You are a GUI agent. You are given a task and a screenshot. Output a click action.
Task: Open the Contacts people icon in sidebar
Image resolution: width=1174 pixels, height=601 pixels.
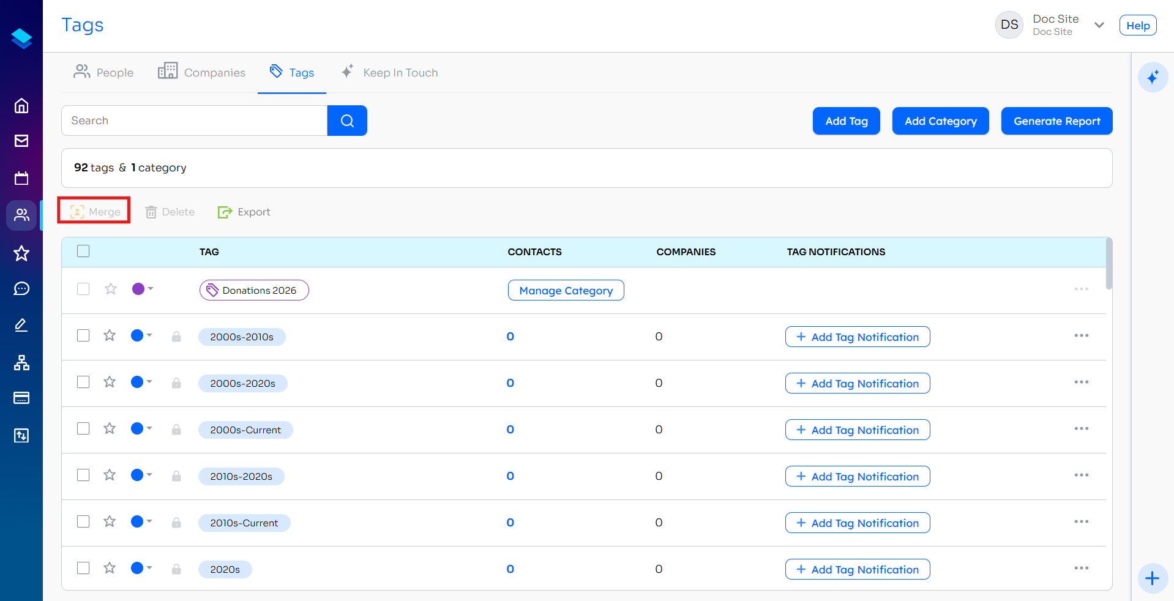[21, 215]
